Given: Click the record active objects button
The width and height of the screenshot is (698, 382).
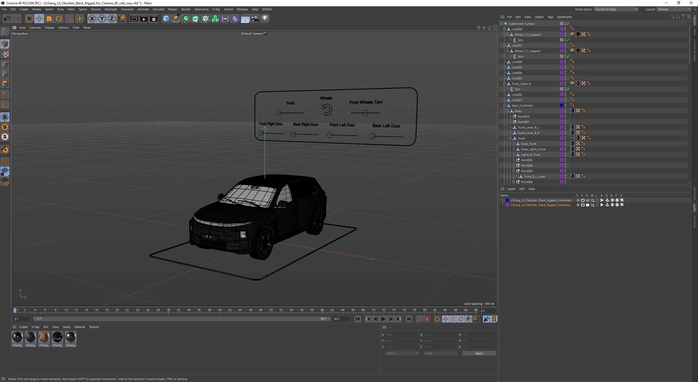Looking at the screenshot, I should pyautogui.click(x=419, y=319).
